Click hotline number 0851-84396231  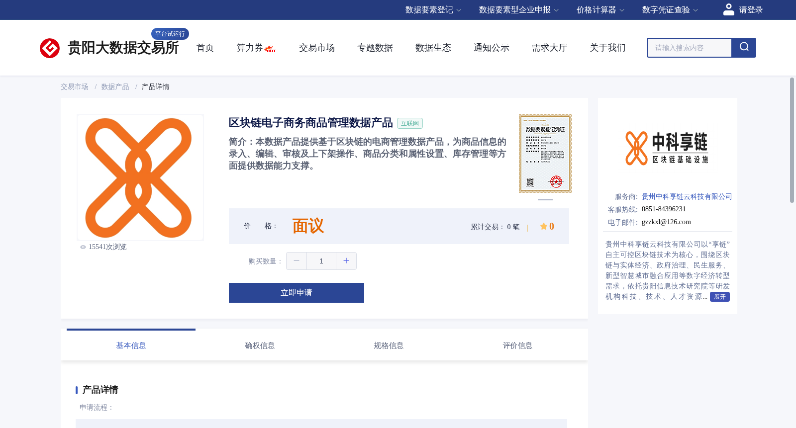[x=664, y=209]
